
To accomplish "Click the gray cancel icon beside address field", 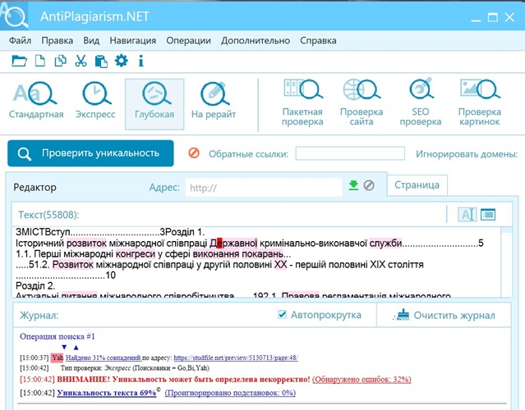I will [x=369, y=185].
